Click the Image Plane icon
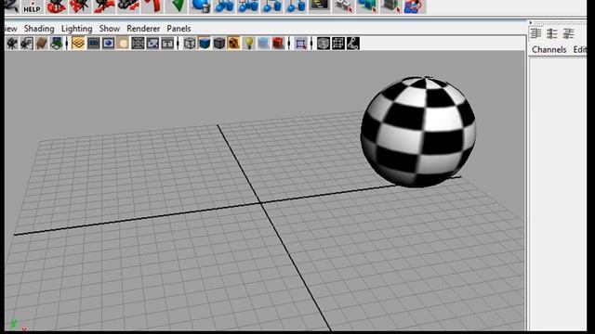Viewport: 595px width, 334px height. [x=57, y=44]
